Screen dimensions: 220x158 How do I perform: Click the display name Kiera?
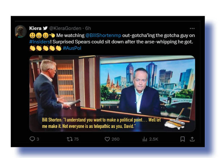(35, 28)
